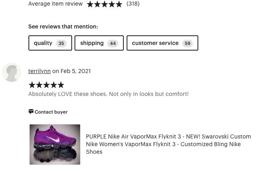Viewport: 258px width, 171px height.
Task: Click the 'Average item review' label
Action: (x=55, y=4)
